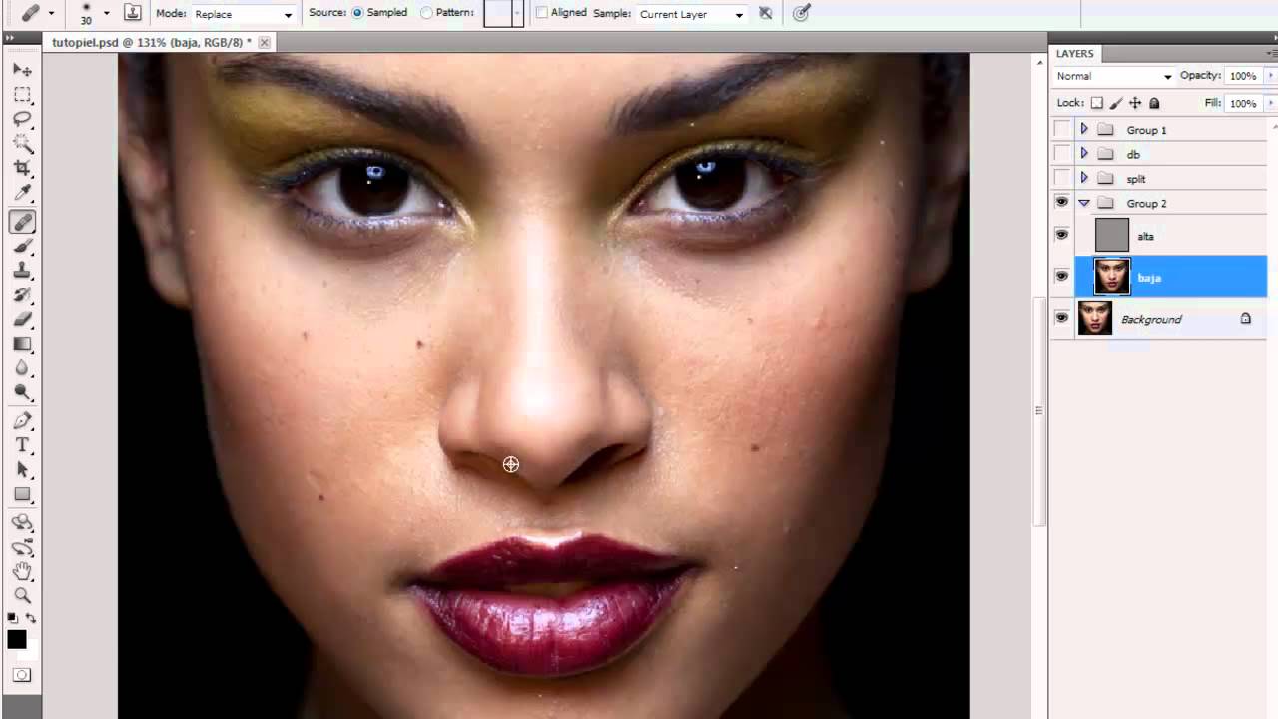Expand the db folder
Viewport: 1278px width, 719px height.
(x=1084, y=154)
